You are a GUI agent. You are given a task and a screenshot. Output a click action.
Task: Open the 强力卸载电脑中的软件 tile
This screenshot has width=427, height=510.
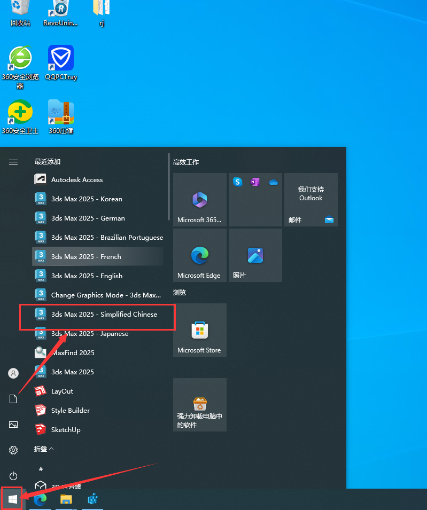click(200, 405)
